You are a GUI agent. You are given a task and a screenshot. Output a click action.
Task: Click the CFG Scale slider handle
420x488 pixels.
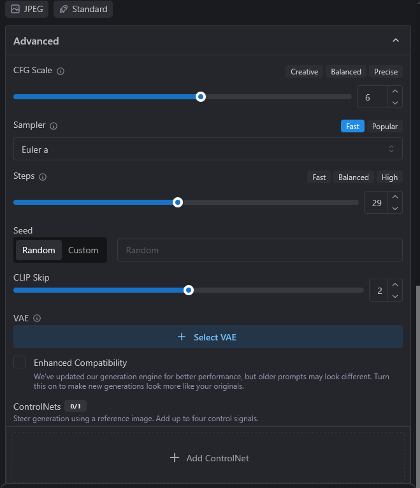pyautogui.click(x=201, y=97)
